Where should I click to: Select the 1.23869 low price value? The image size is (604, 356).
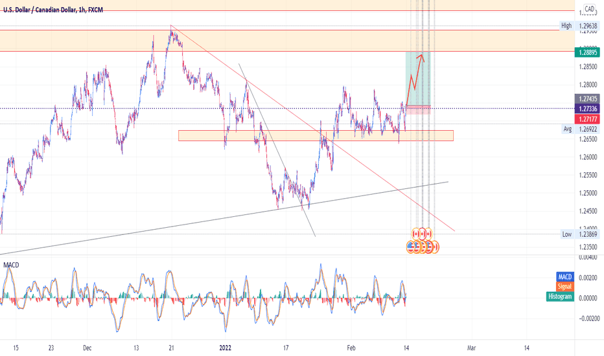tap(588, 234)
